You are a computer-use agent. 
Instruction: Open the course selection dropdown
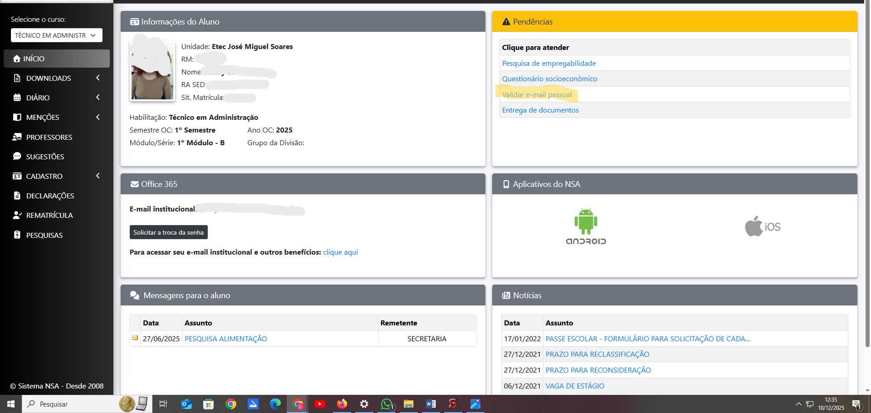56,35
